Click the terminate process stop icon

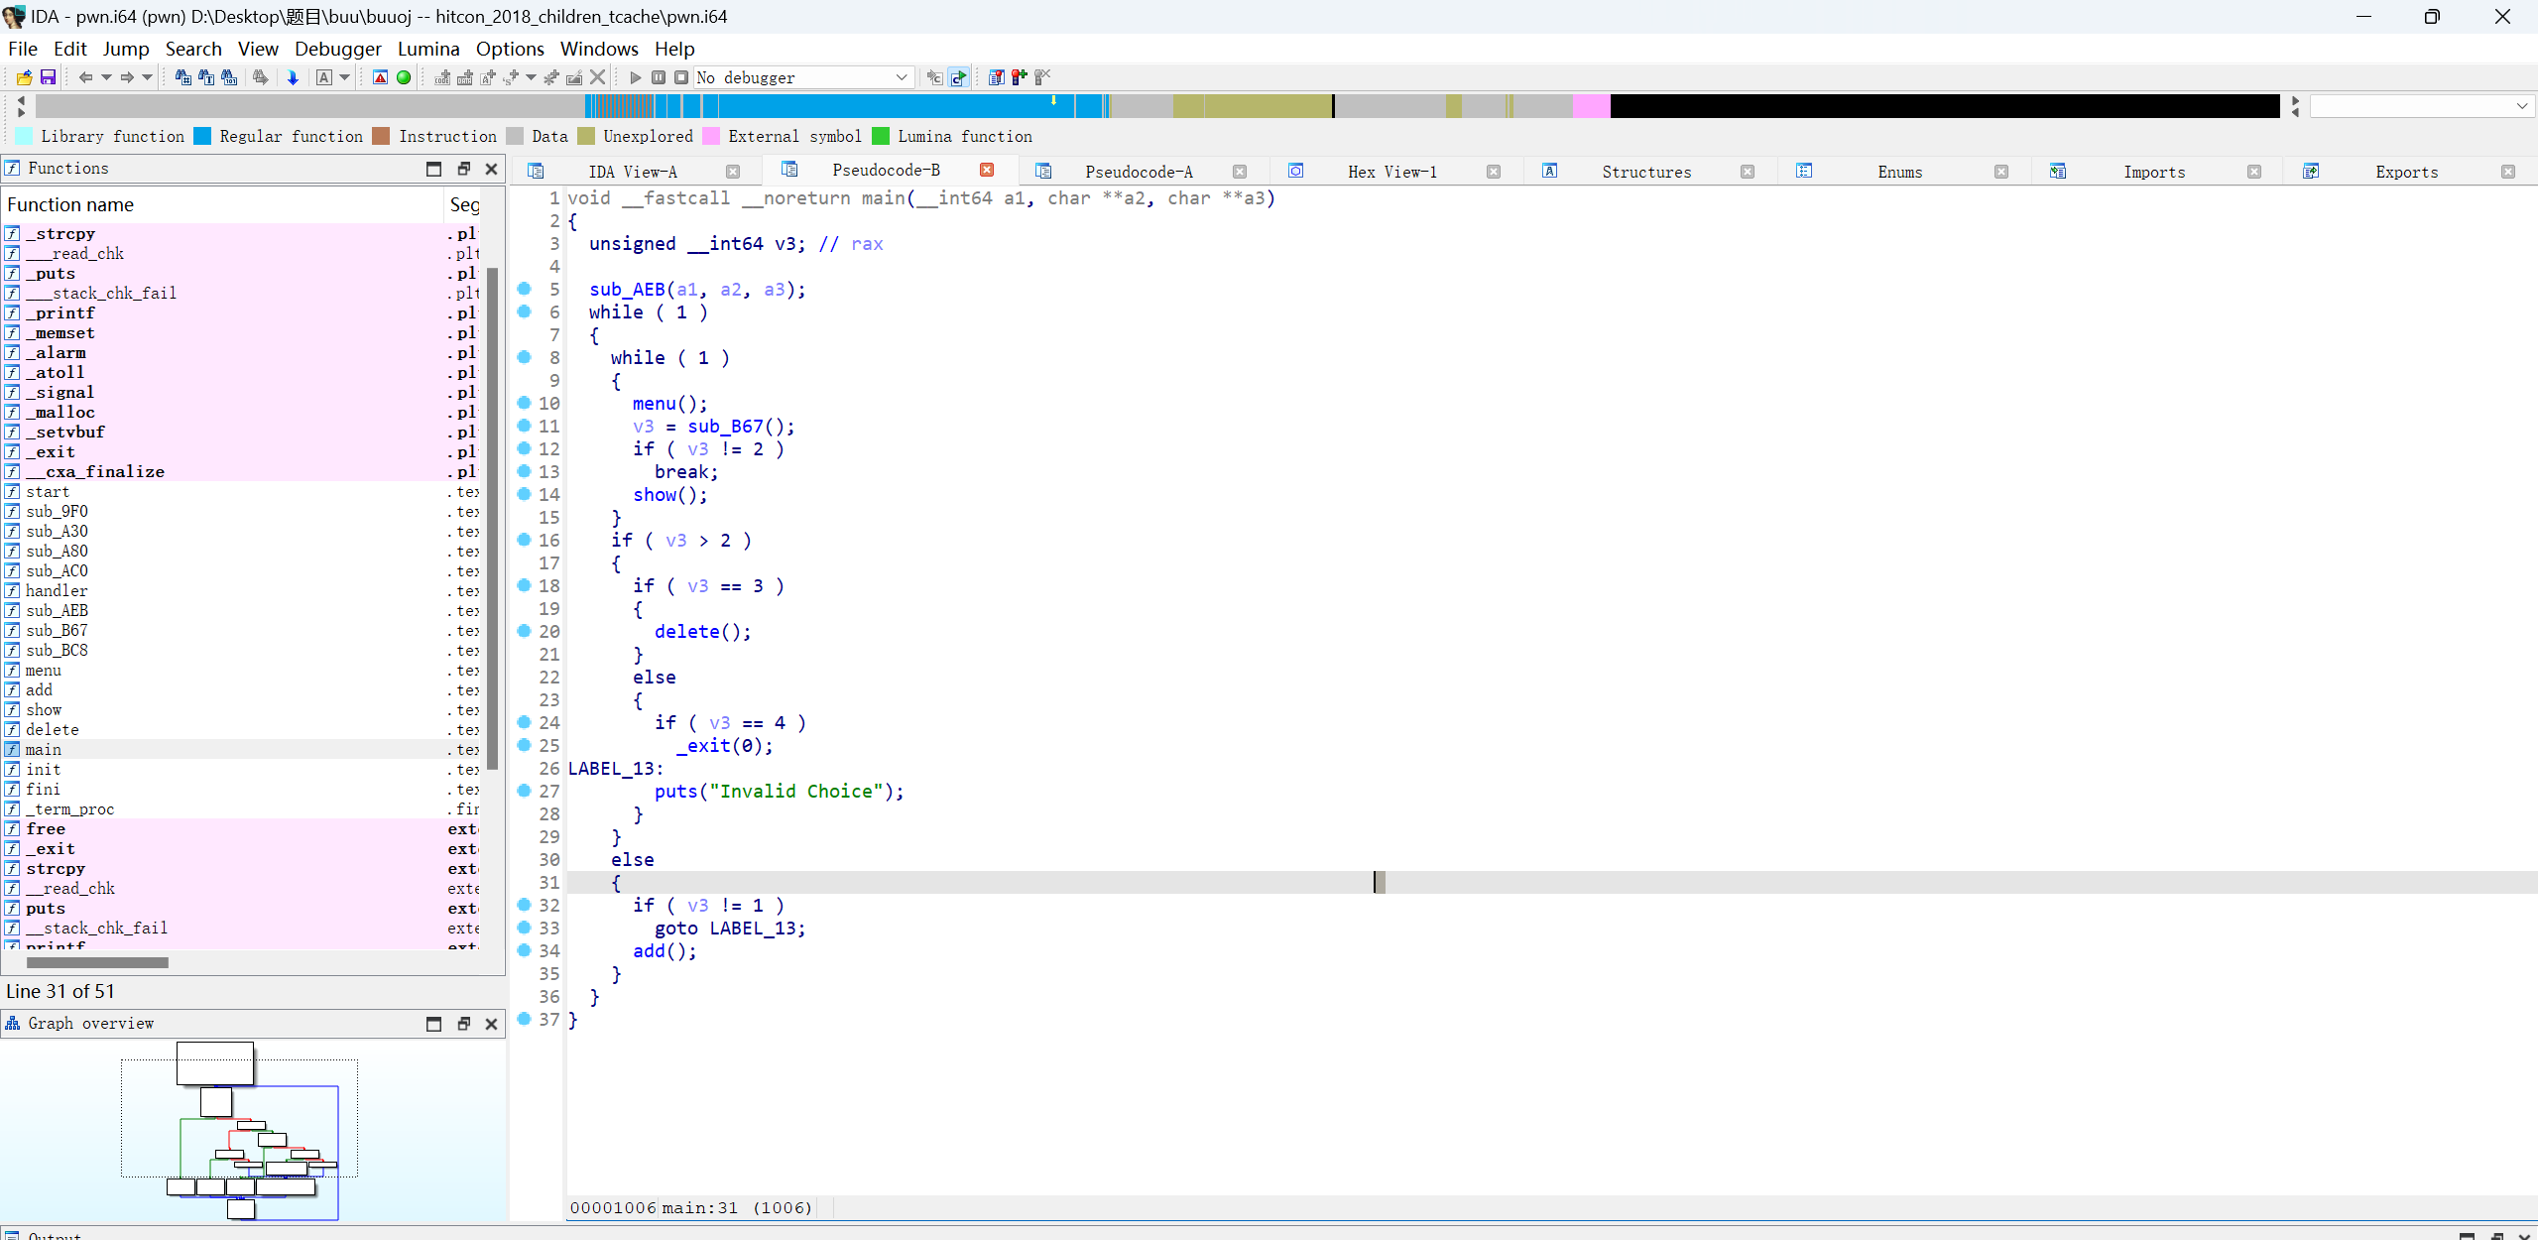(x=681, y=77)
